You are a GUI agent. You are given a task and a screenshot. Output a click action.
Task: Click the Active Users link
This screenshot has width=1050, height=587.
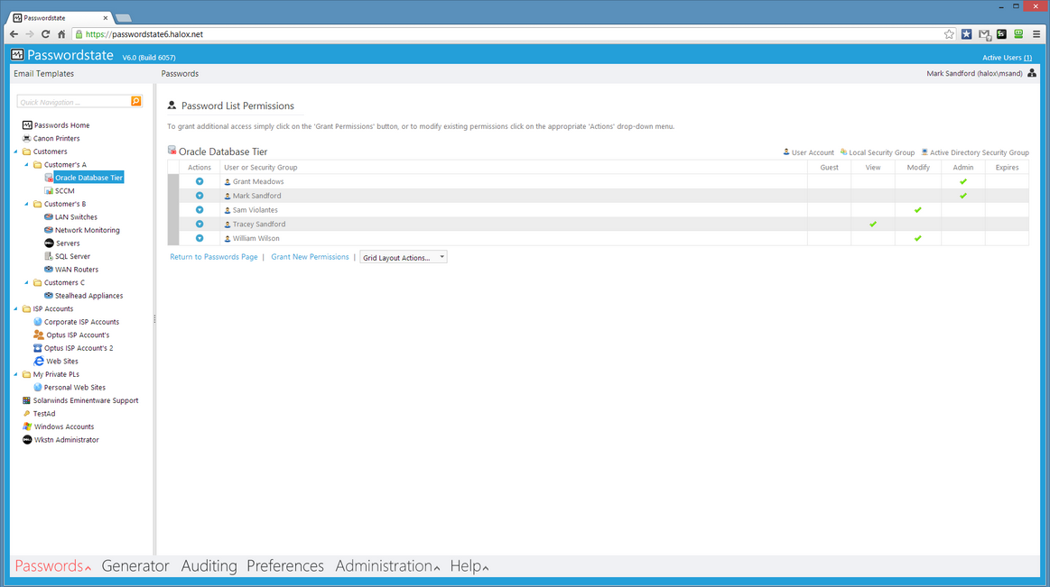point(1007,58)
